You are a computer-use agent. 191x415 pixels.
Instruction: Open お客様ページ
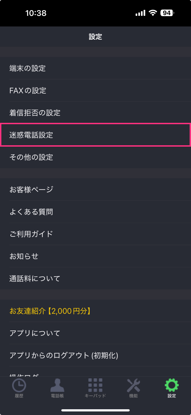click(x=95, y=189)
